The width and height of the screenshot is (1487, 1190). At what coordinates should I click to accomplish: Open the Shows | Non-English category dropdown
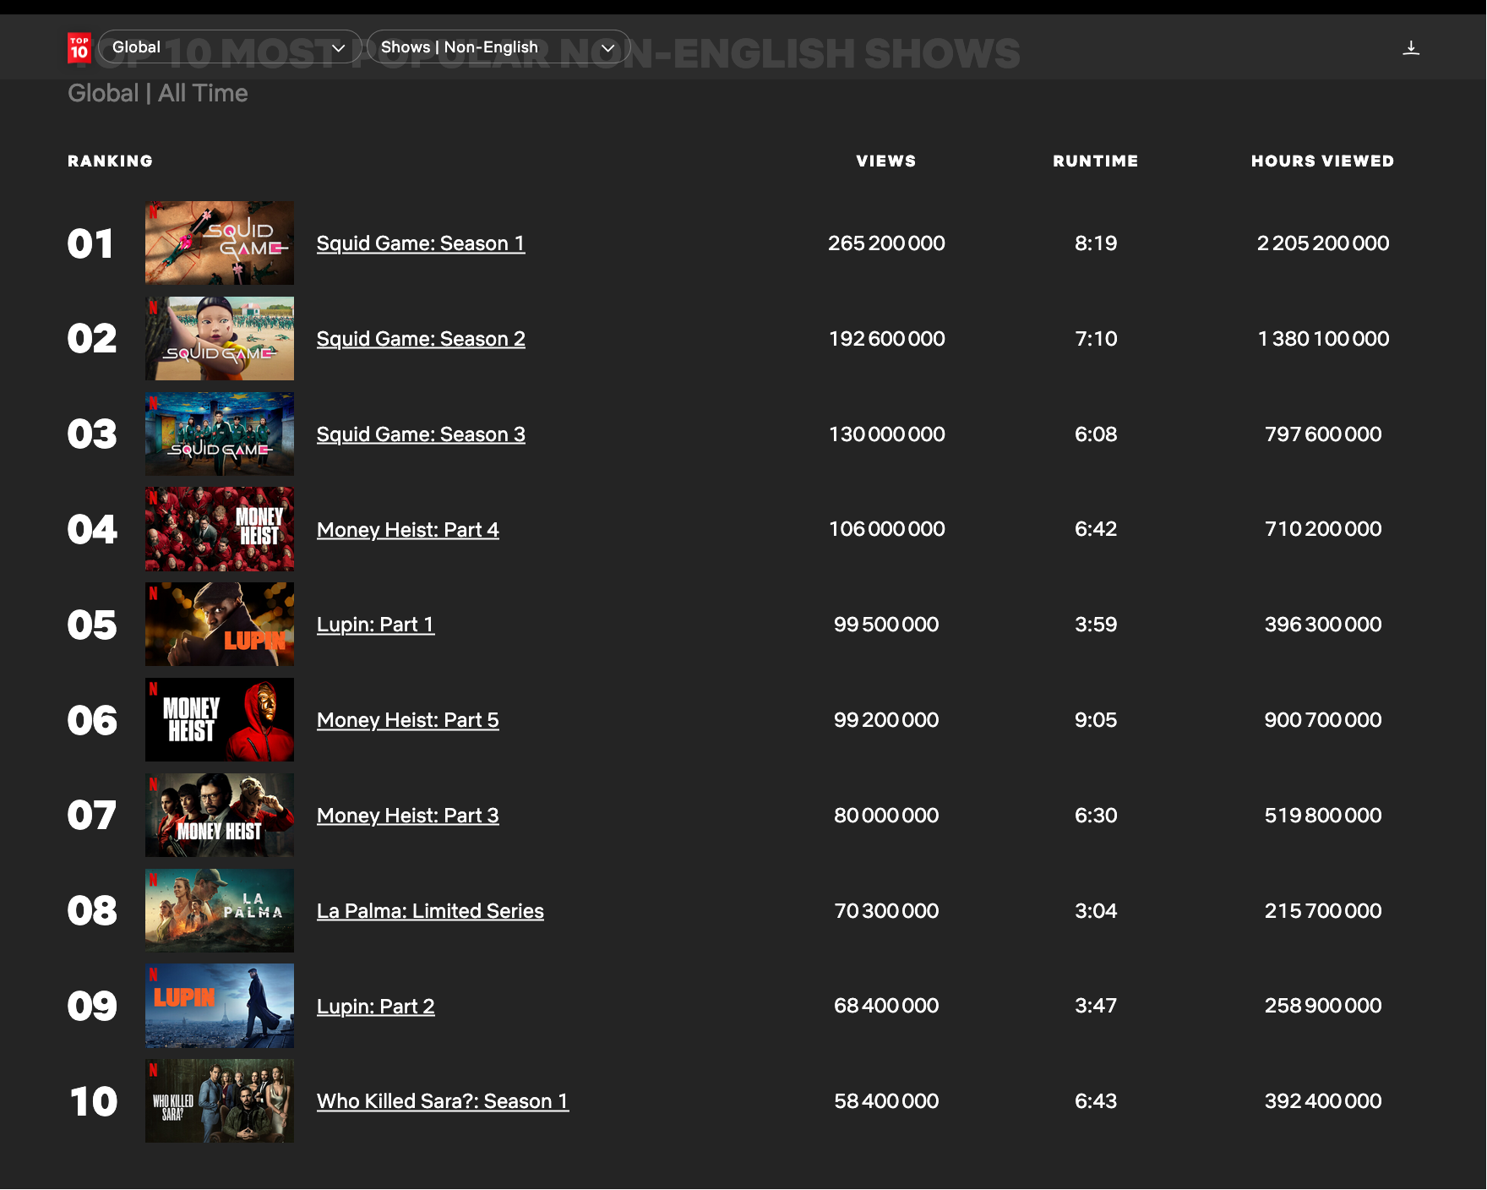coord(498,47)
